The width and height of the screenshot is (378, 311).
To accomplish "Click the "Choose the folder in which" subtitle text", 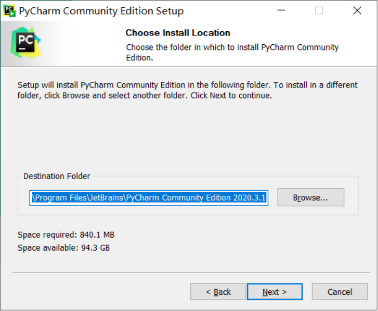I will point(232,52).
